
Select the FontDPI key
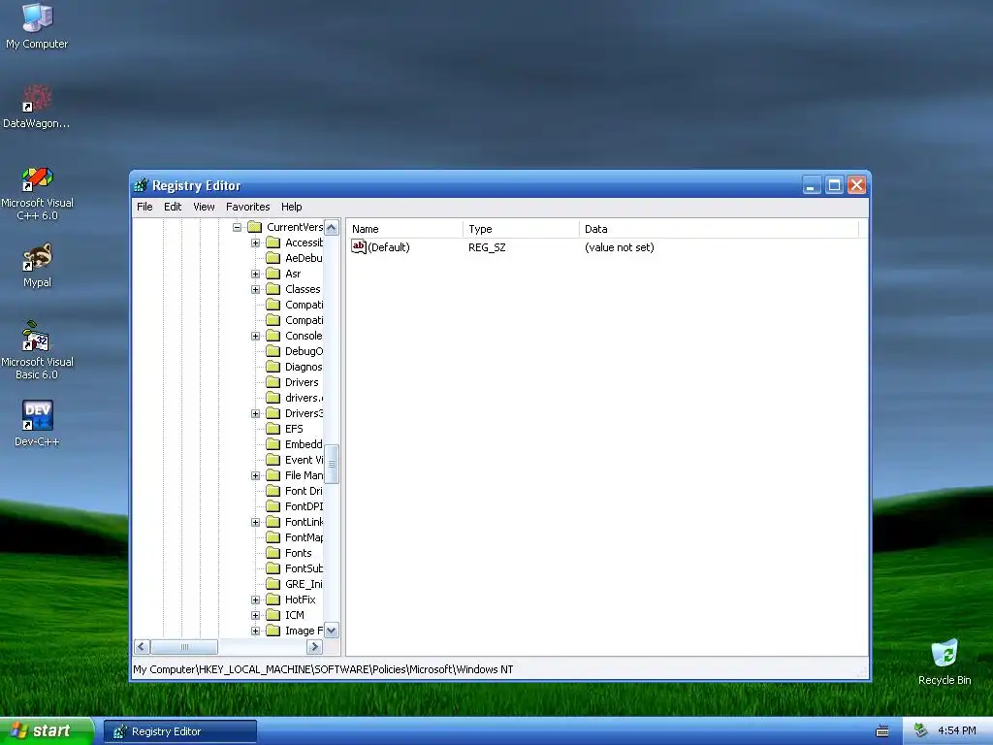(x=304, y=506)
